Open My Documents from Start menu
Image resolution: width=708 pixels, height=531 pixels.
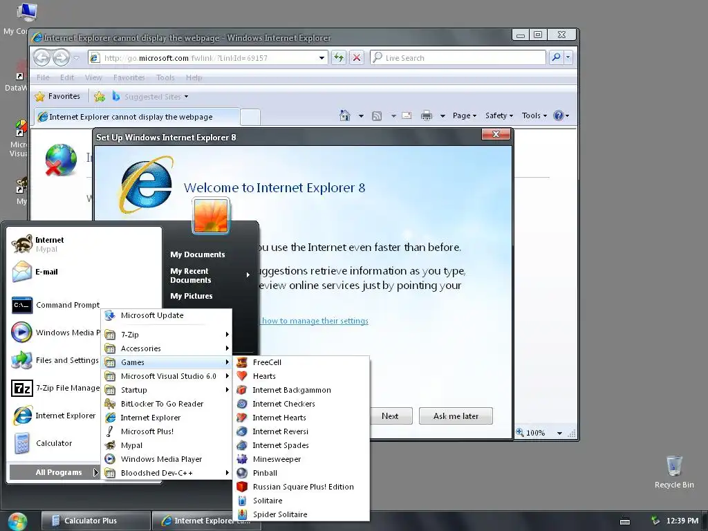197,254
